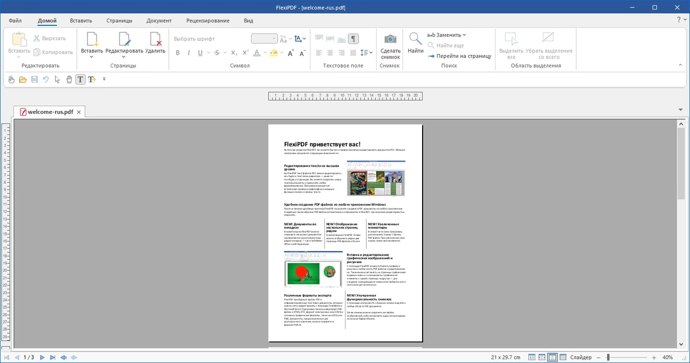Toggle strikethrough formatting
The width and height of the screenshot is (690, 363).
click(217, 53)
